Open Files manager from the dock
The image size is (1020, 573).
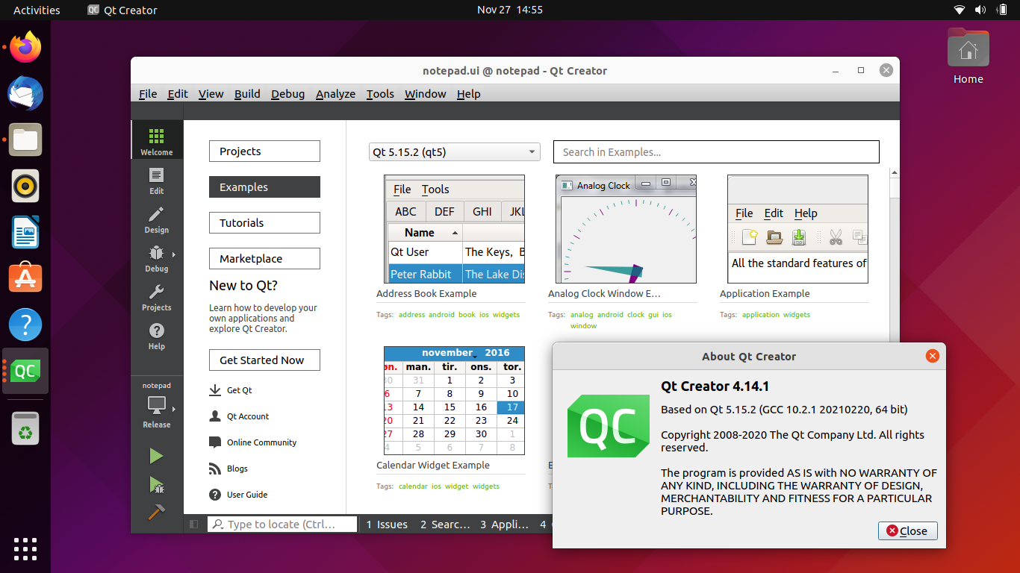click(25, 140)
